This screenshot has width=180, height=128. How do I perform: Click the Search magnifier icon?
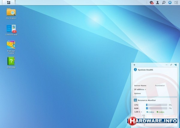[164, 2]
